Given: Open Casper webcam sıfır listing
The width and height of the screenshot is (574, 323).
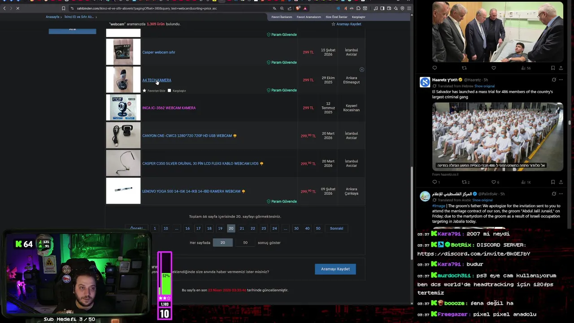Looking at the screenshot, I should (x=159, y=52).
